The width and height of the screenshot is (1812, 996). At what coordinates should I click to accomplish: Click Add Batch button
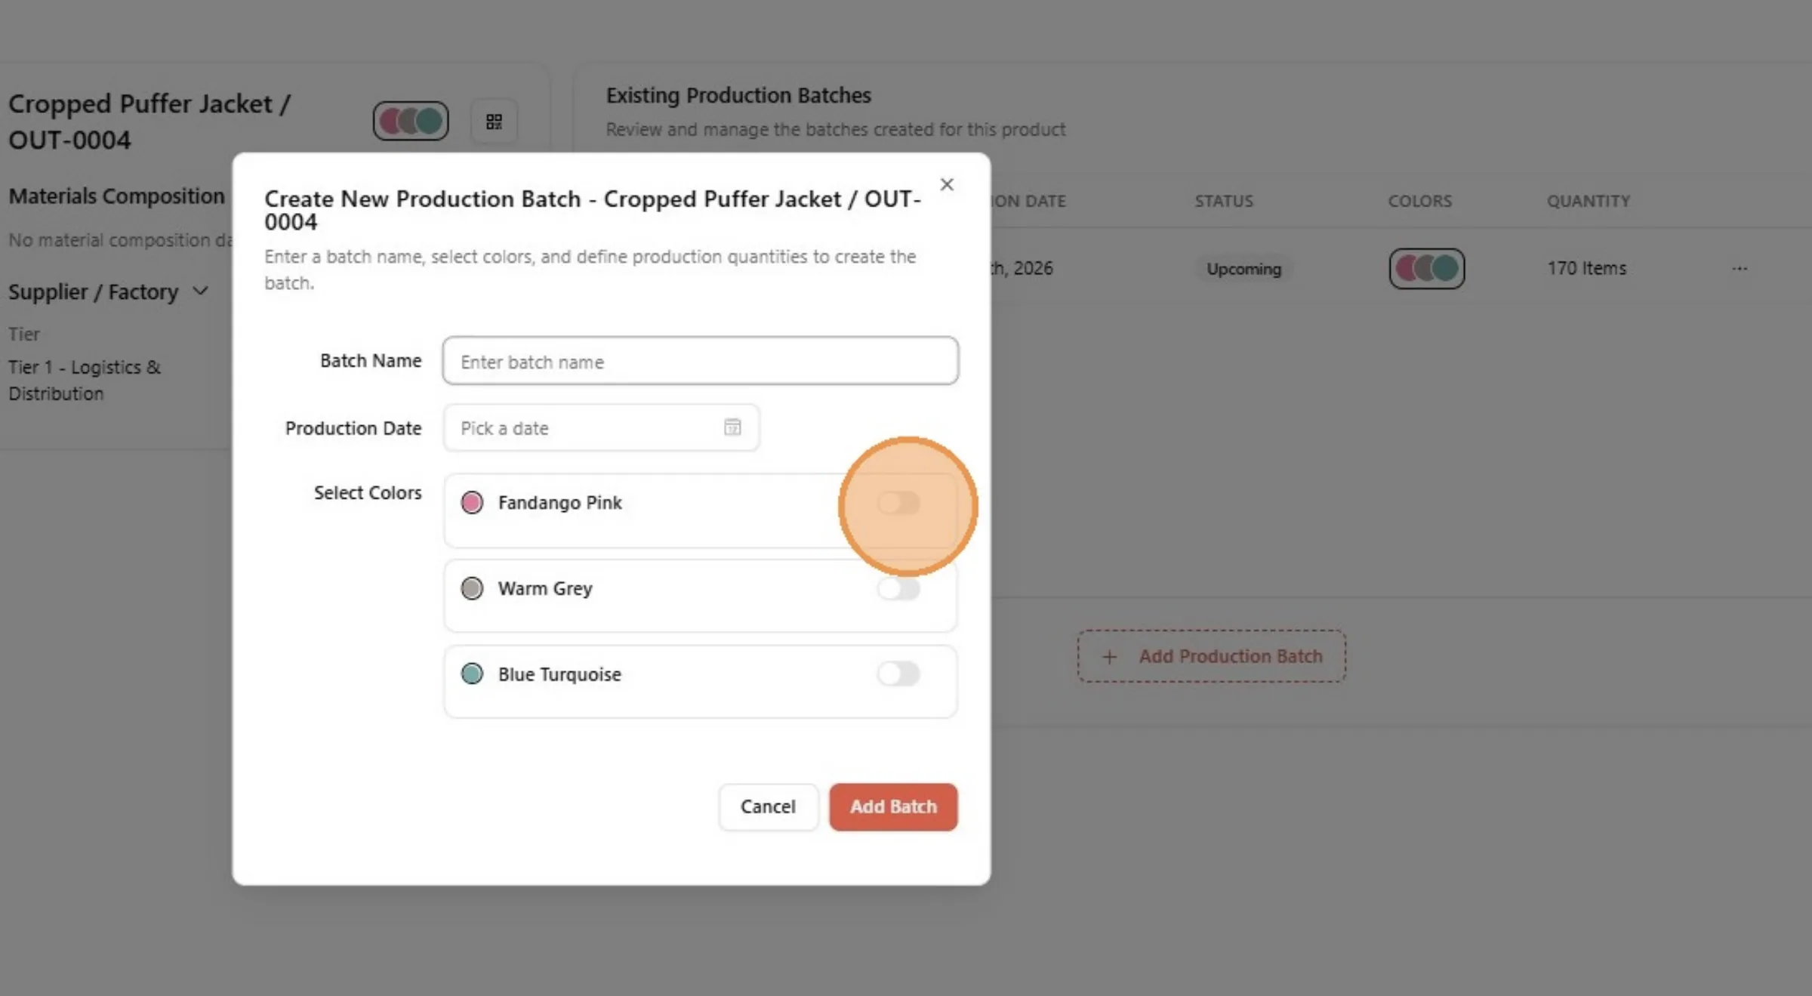tap(893, 807)
